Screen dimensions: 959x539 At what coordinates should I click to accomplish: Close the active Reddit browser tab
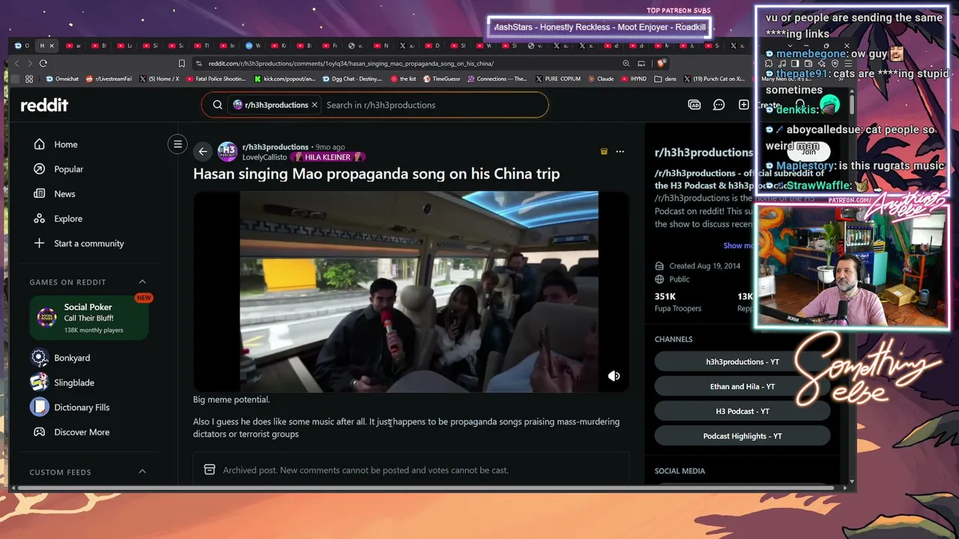point(52,46)
